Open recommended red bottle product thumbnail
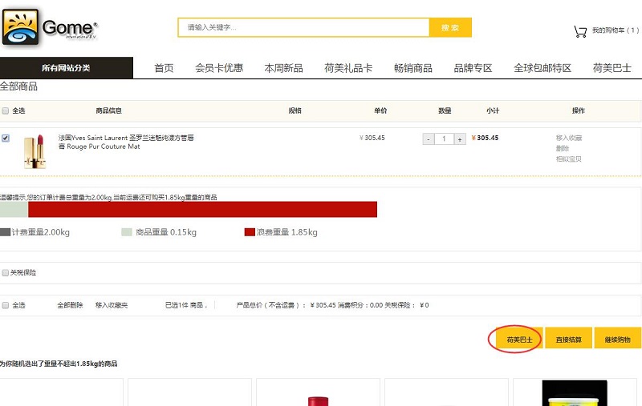Screen dimensions: 642x406 (318, 400)
